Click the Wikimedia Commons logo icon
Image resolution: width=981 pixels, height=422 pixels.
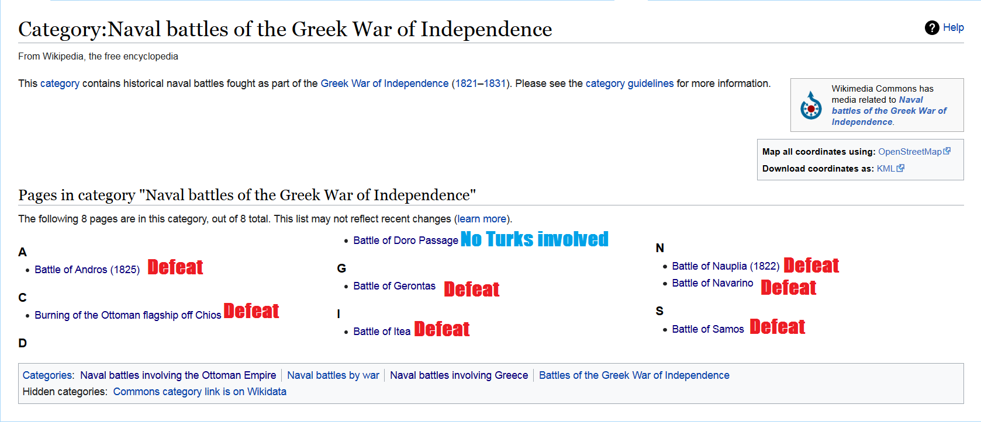tap(811, 106)
